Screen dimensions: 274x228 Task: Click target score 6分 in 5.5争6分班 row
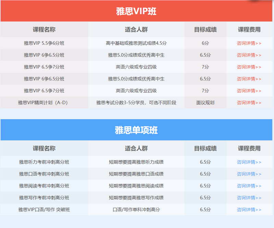pos(205,43)
